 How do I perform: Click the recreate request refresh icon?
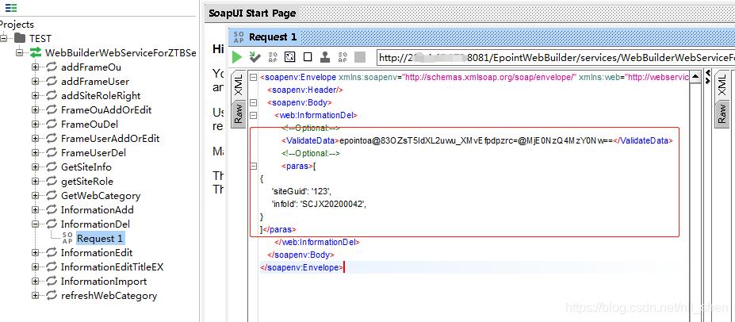[290, 57]
